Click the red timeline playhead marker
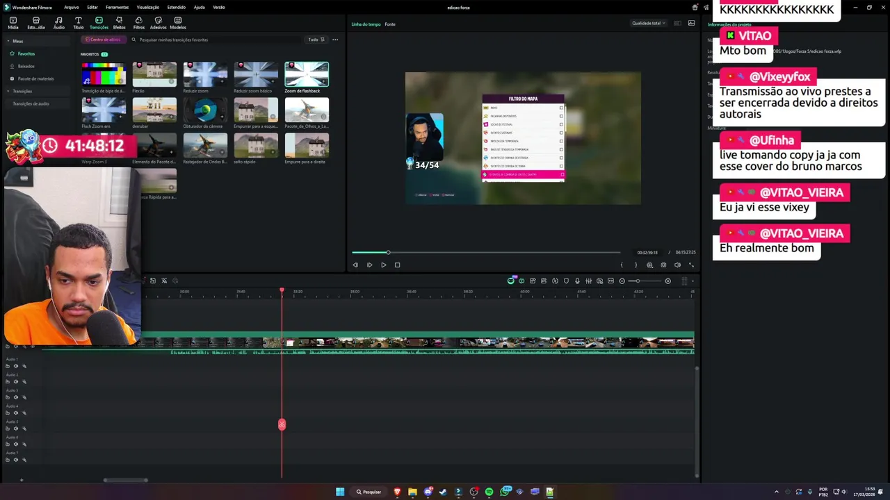This screenshot has width=890, height=500. click(x=282, y=290)
